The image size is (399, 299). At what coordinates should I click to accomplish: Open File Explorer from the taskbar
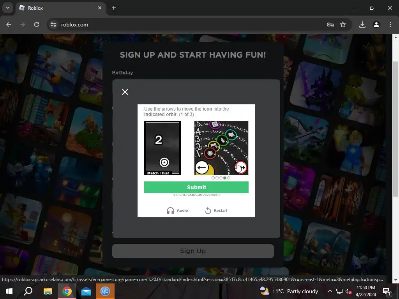48,291
